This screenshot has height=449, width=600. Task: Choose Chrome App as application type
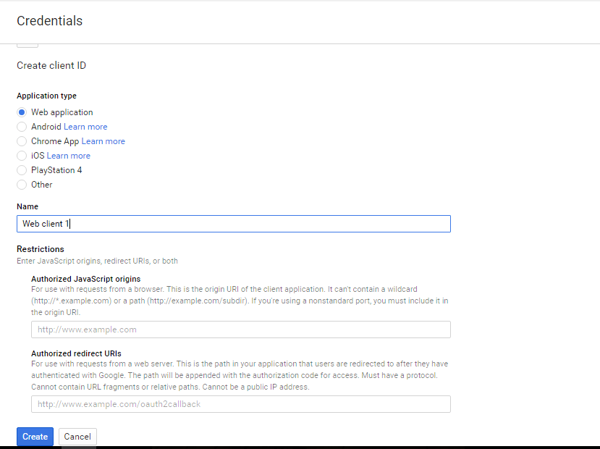(x=22, y=141)
